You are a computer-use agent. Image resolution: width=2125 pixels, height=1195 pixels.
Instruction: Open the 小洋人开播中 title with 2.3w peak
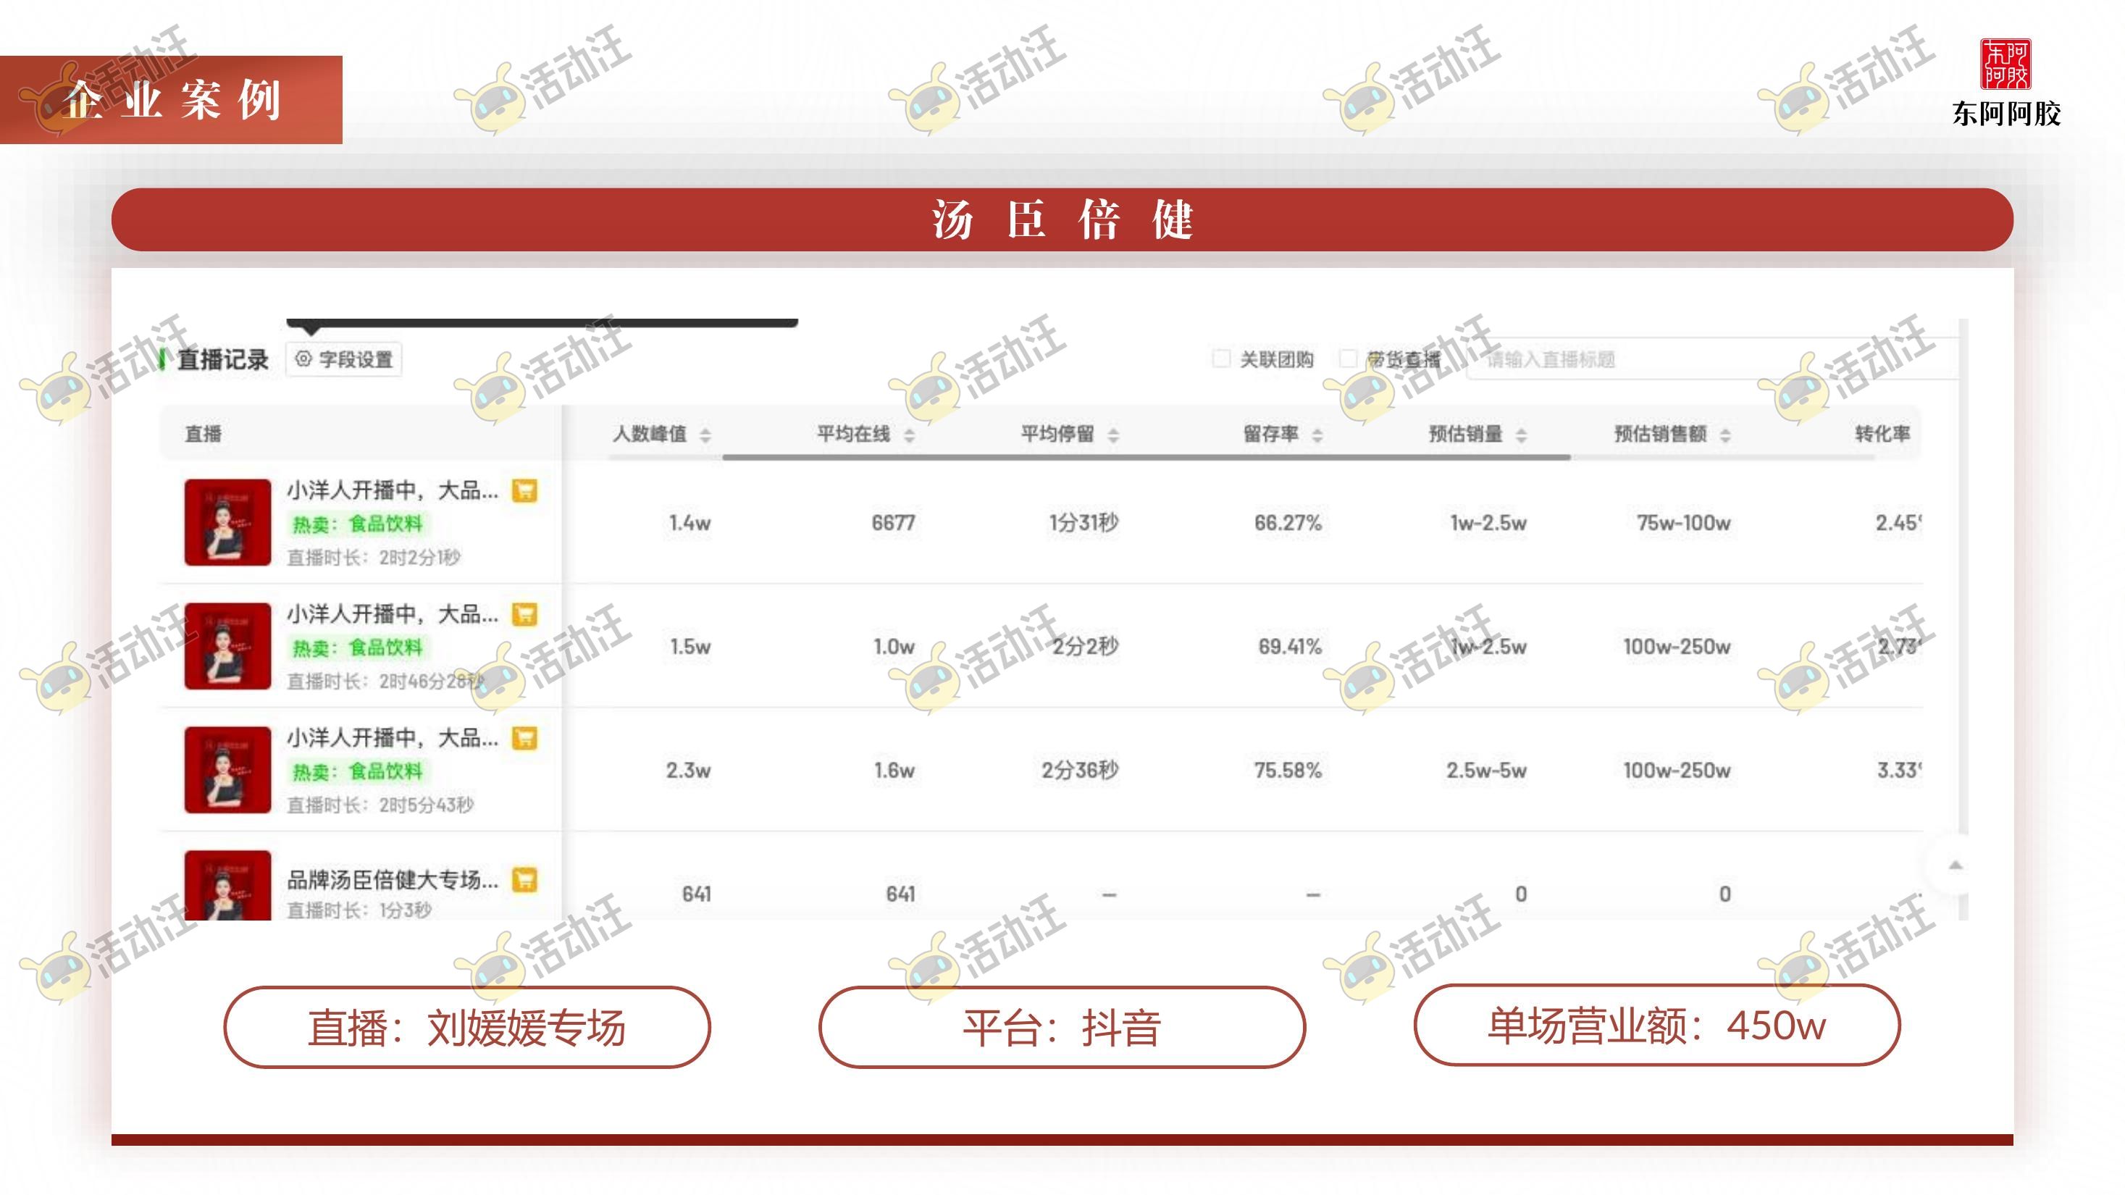(x=393, y=738)
